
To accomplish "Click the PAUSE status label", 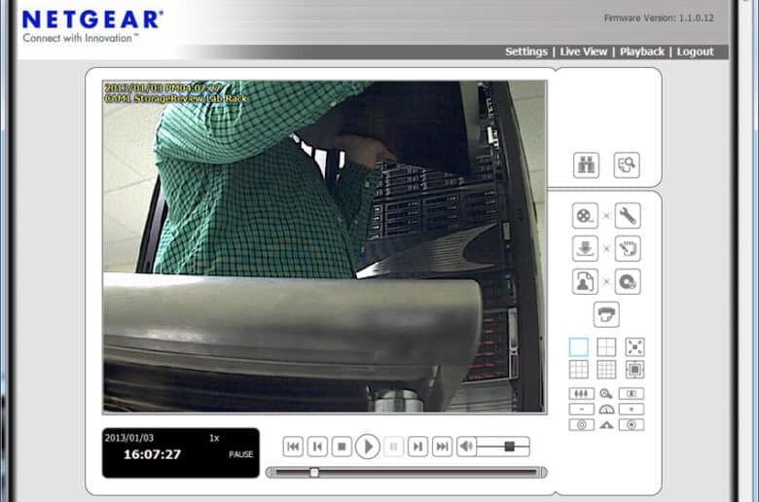I will tap(241, 454).
